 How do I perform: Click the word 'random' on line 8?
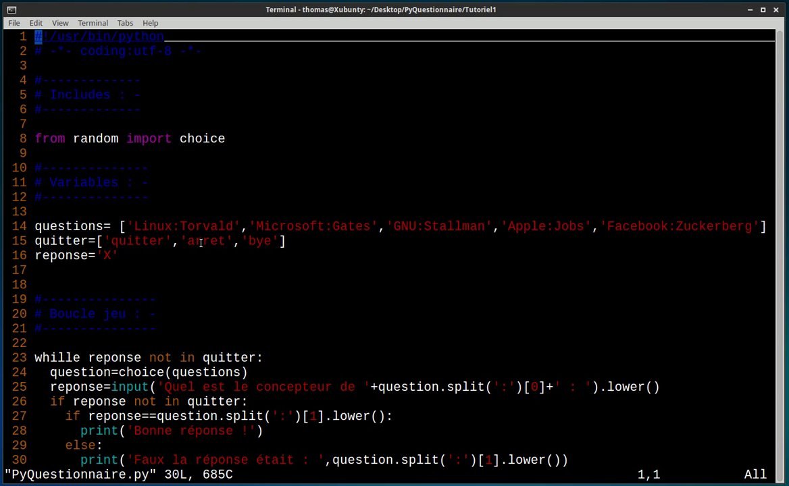(96, 139)
